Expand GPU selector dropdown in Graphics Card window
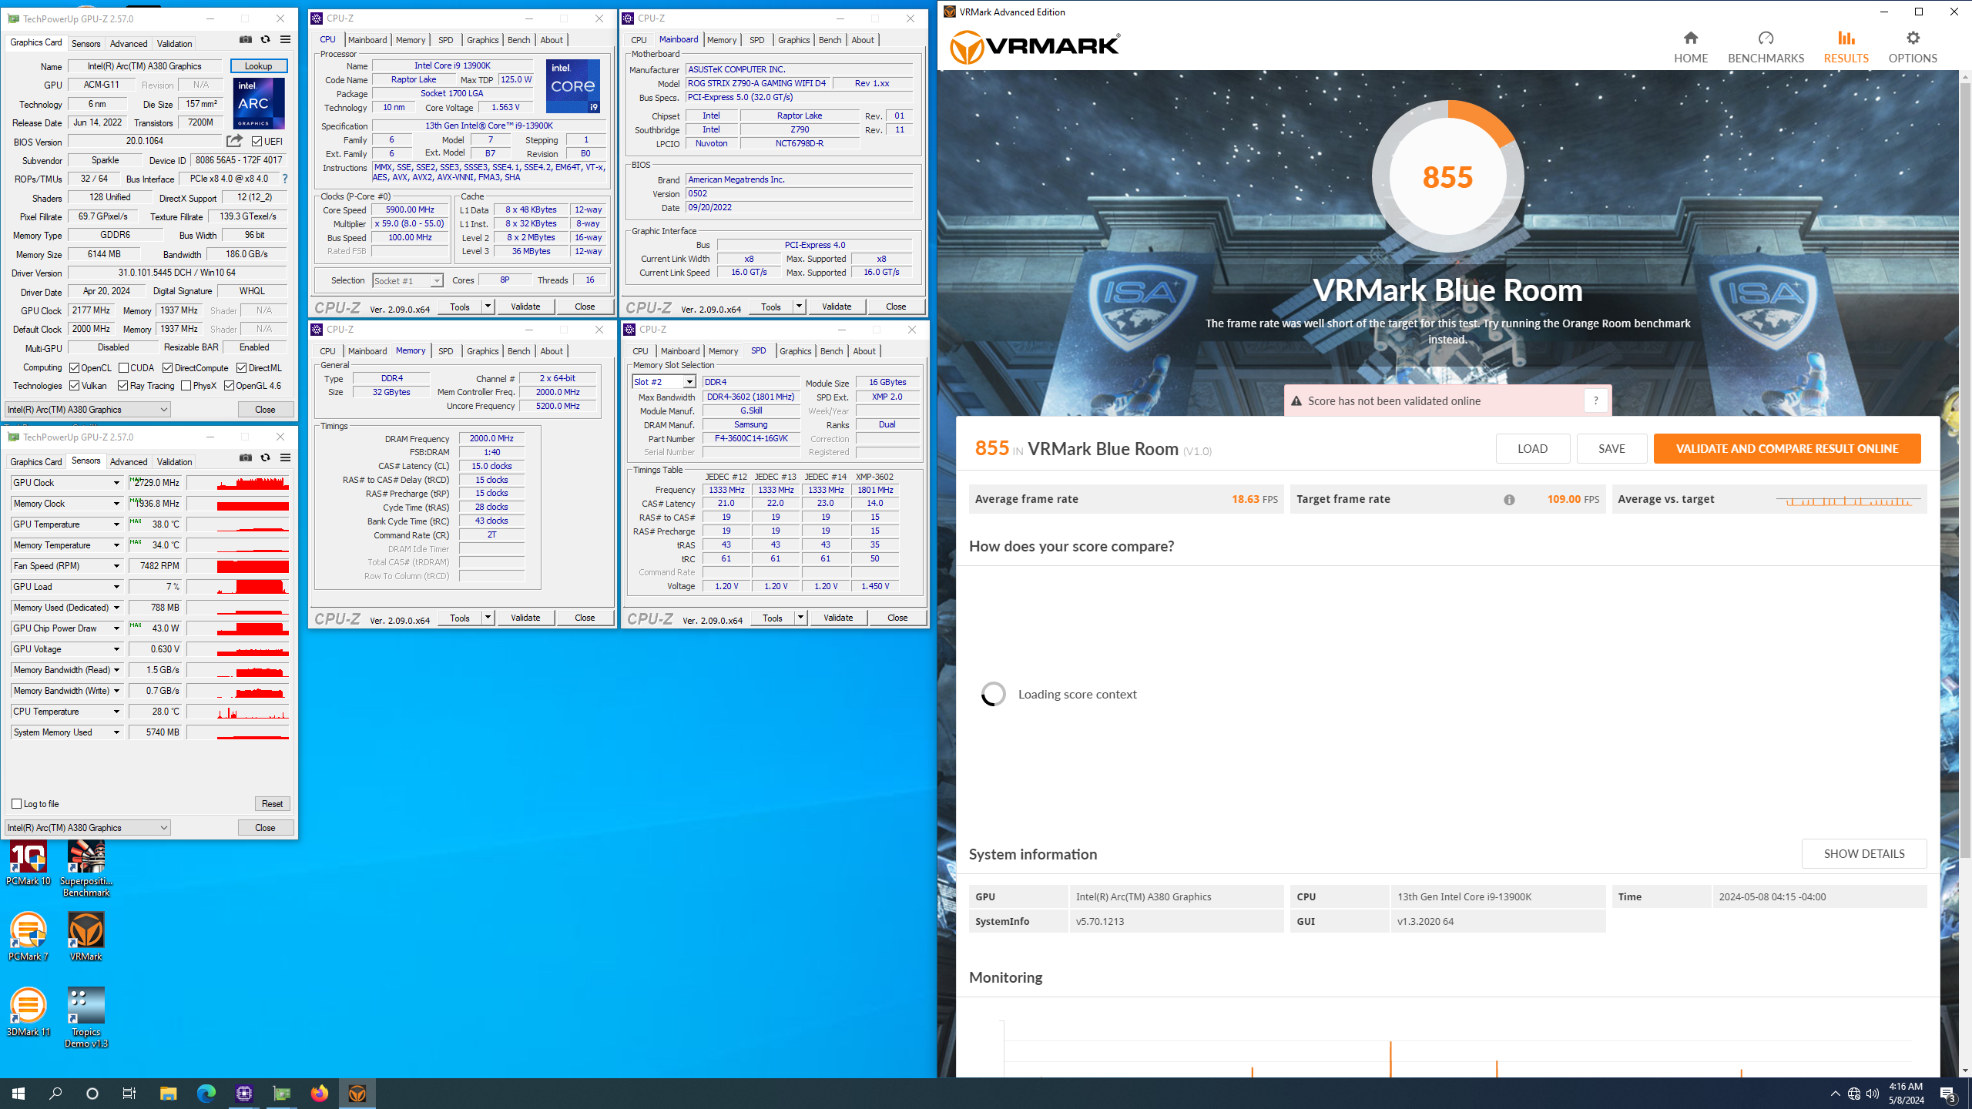 tap(87, 410)
